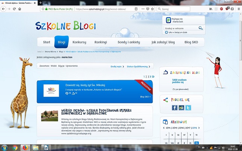Show later years with archive right arrow
The height and width of the screenshot is (151, 242).
click(199, 128)
